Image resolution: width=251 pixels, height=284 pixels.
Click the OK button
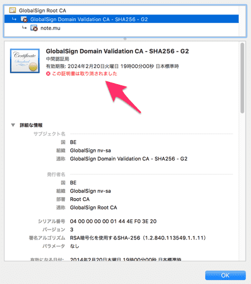point(225,275)
